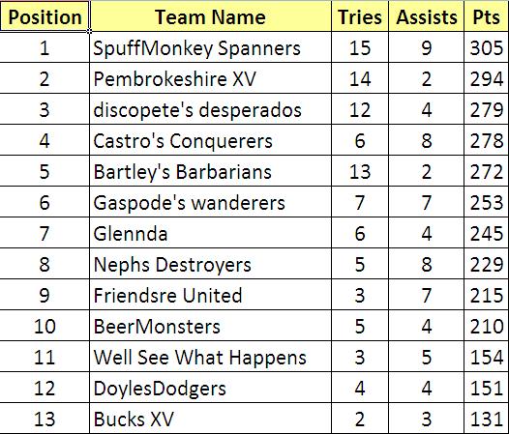
Task: Select the Pts header cell
Action: [487, 16]
